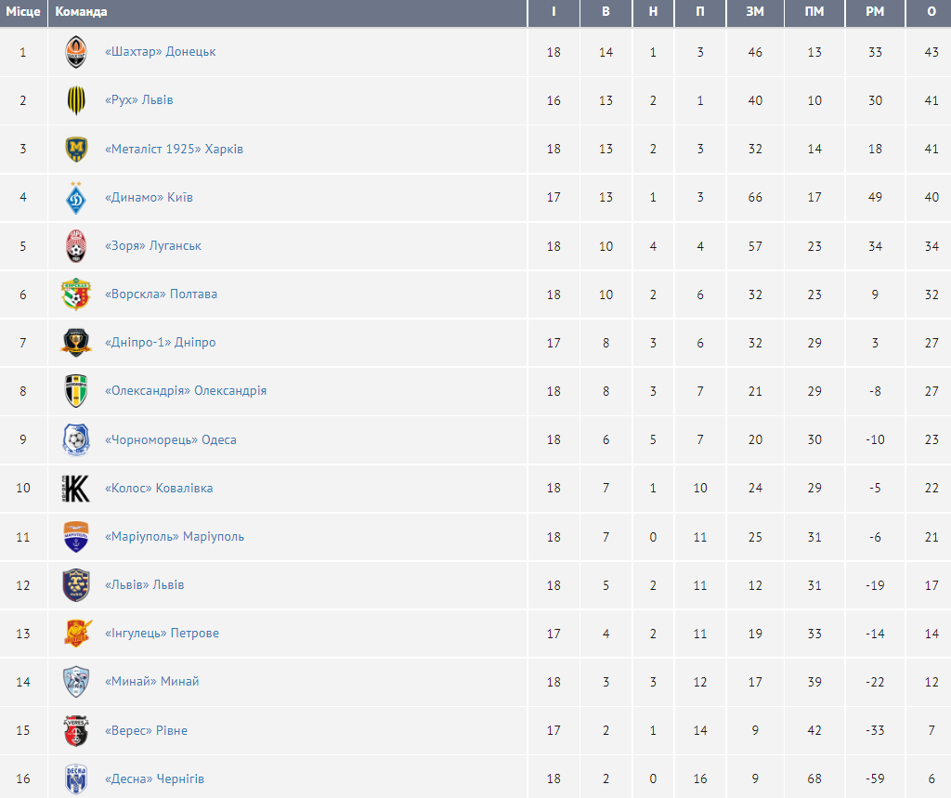This screenshot has height=798, width=951.
Task: Open the «Минай» Минай team link
Action: click(151, 682)
